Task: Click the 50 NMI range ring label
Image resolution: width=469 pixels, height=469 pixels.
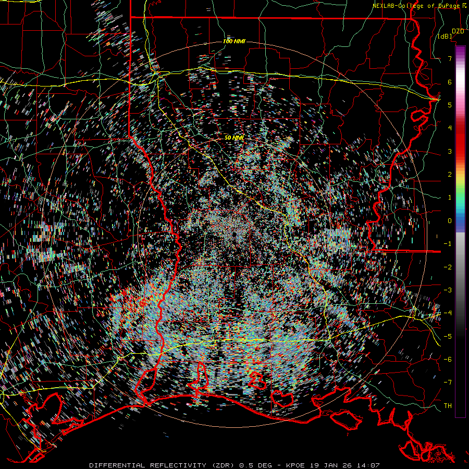Action: point(234,138)
